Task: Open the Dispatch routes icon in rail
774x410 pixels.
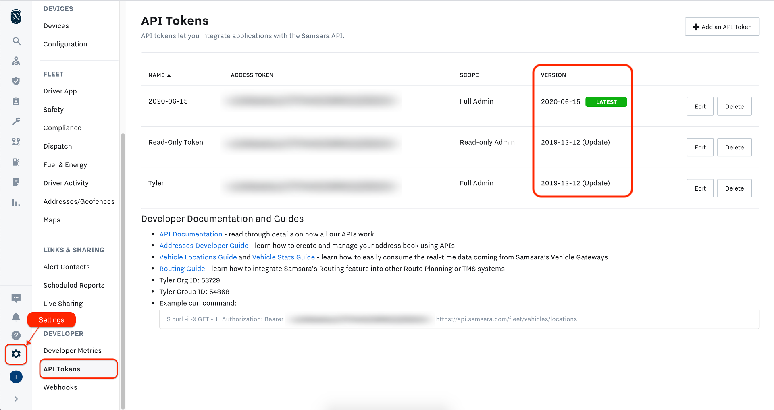Action: click(16, 142)
